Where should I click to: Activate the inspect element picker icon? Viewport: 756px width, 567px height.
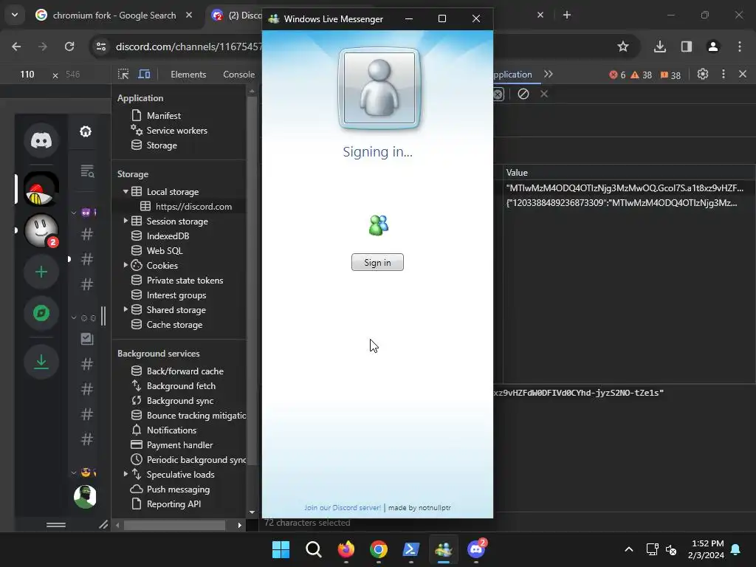[123, 75]
